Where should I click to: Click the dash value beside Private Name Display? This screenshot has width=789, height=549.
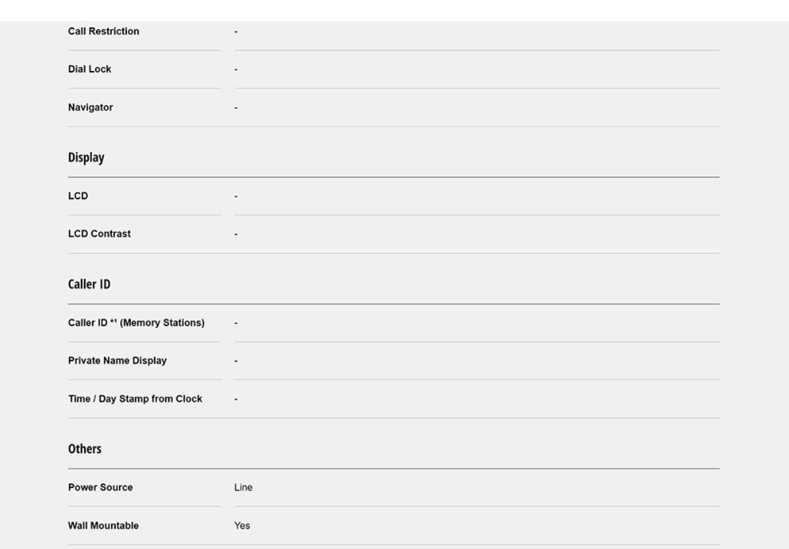coord(236,362)
